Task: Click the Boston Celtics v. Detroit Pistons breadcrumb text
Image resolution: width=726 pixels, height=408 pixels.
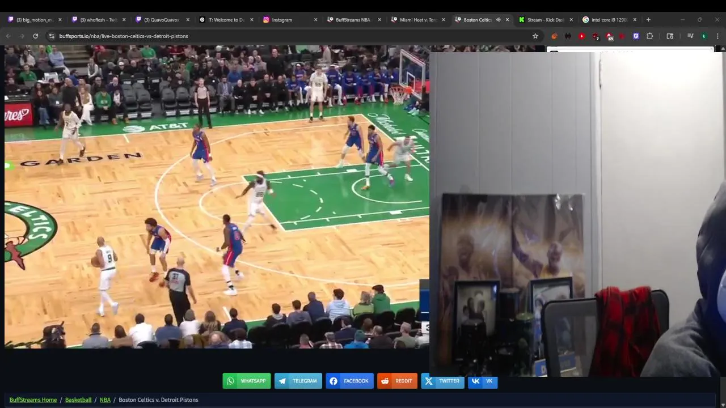Action: 158,399
